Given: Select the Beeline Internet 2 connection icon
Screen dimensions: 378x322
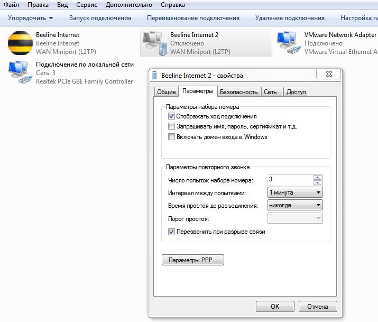Looking at the screenshot, I should 155,44.
